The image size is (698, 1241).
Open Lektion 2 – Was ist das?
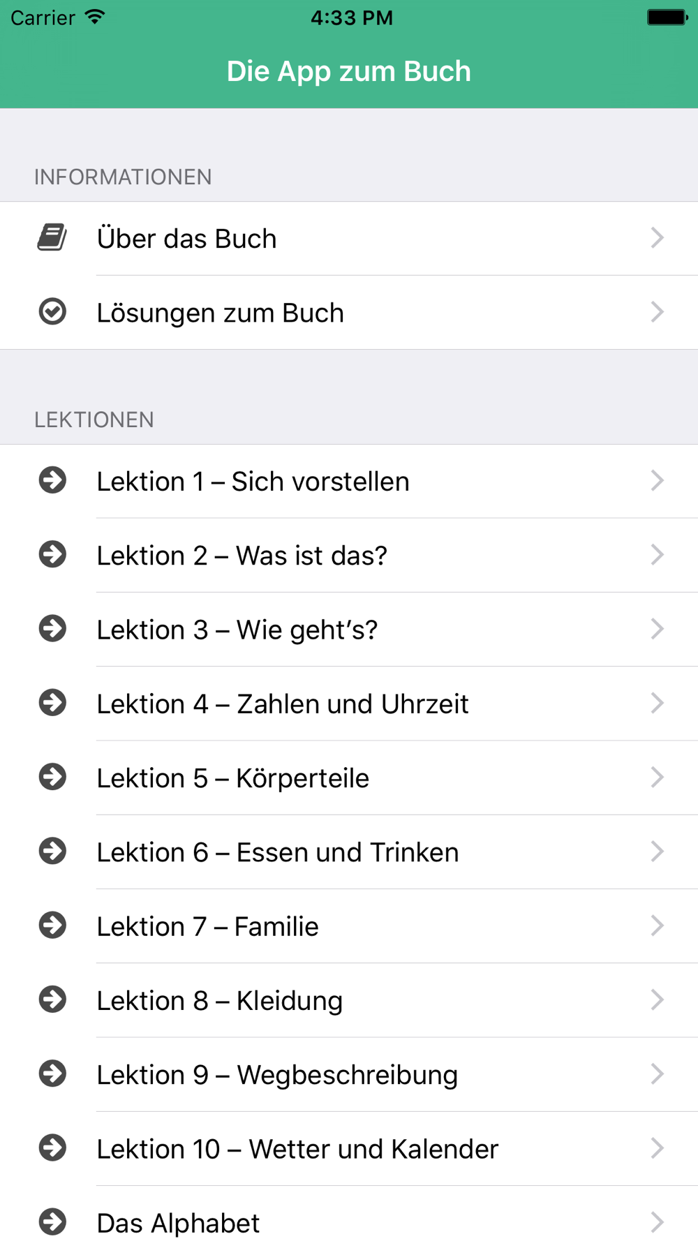tap(349, 555)
